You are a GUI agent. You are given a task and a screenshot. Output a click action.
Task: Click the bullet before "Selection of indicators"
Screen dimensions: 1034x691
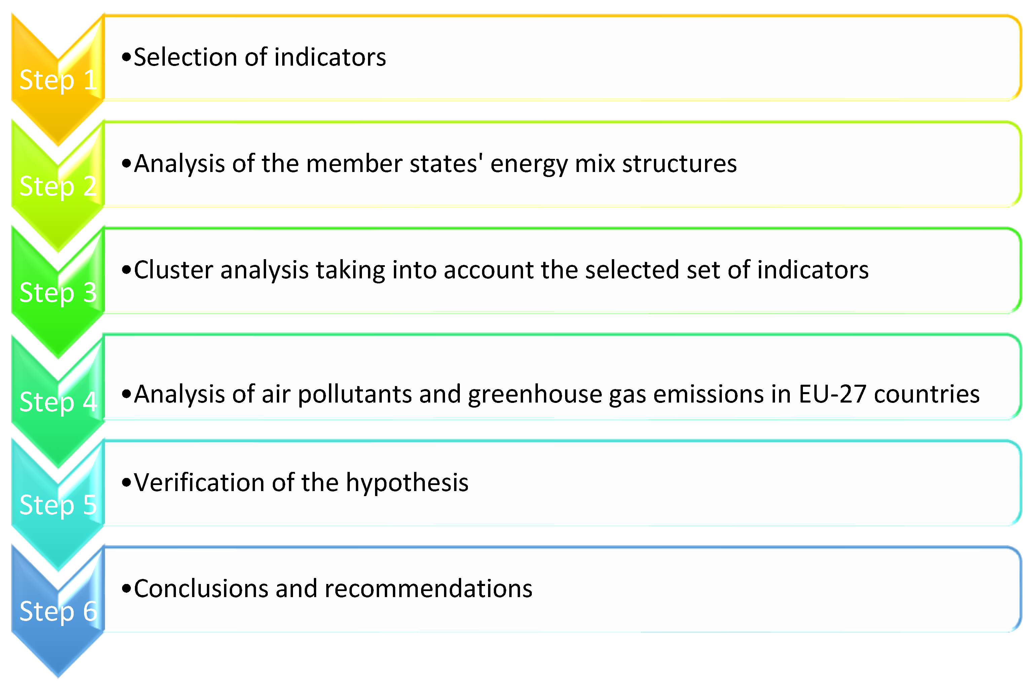pyautogui.click(x=126, y=57)
